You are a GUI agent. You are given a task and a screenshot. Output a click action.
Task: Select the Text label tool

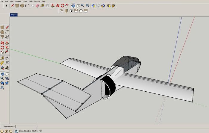pyautogui.click(x=7, y=63)
